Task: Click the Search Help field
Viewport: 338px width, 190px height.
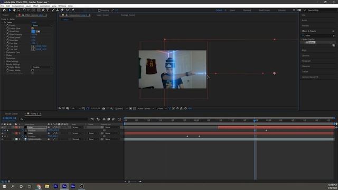Action: pos(321,11)
